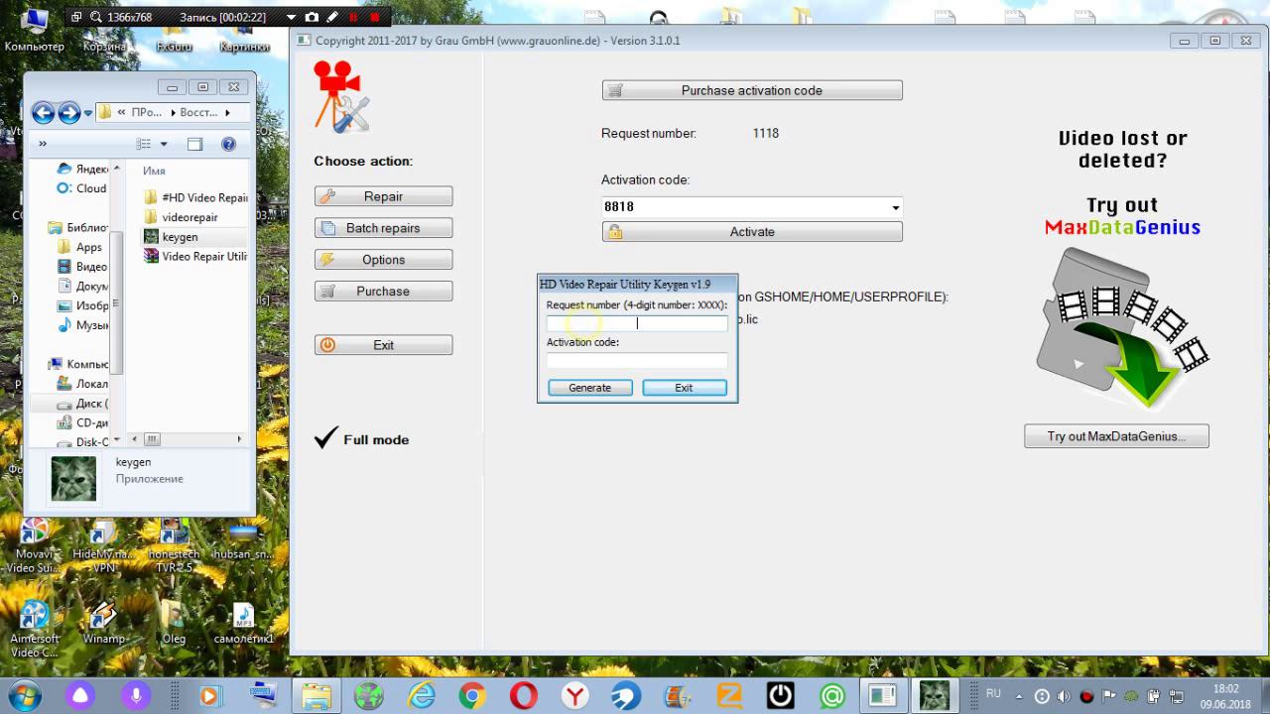
Task: Click the recorder pencil draw icon
Action: point(333,17)
